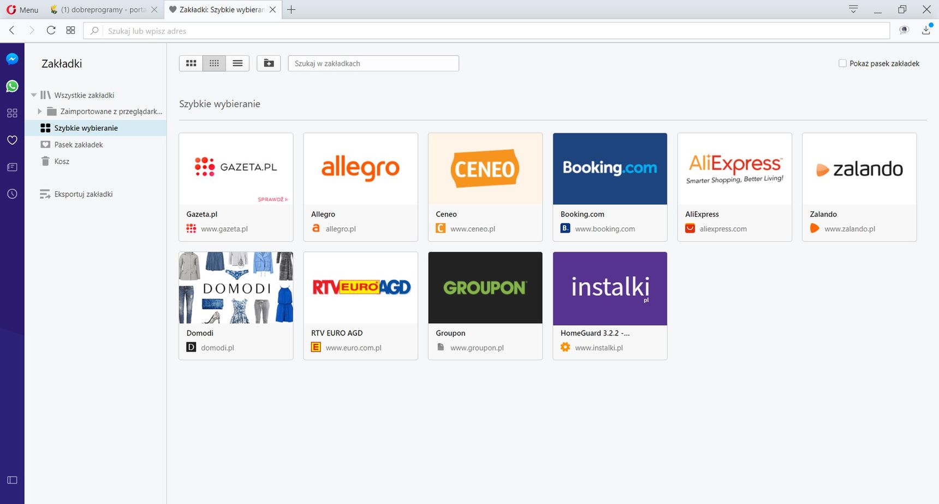Click the Booking.com favicon
Viewport: 939px width, 504px height.
pos(566,228)
